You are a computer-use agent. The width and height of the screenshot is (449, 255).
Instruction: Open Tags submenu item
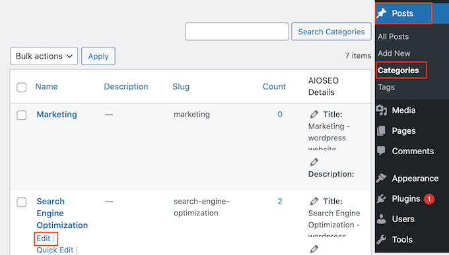point(386,87)
